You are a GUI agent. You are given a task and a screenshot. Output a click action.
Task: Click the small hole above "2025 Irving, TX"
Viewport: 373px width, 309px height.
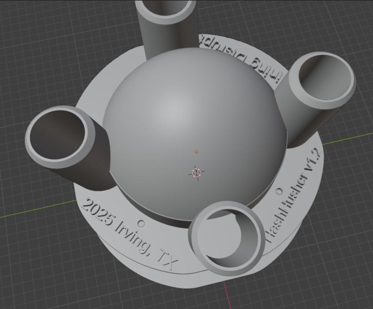point(142,223)
